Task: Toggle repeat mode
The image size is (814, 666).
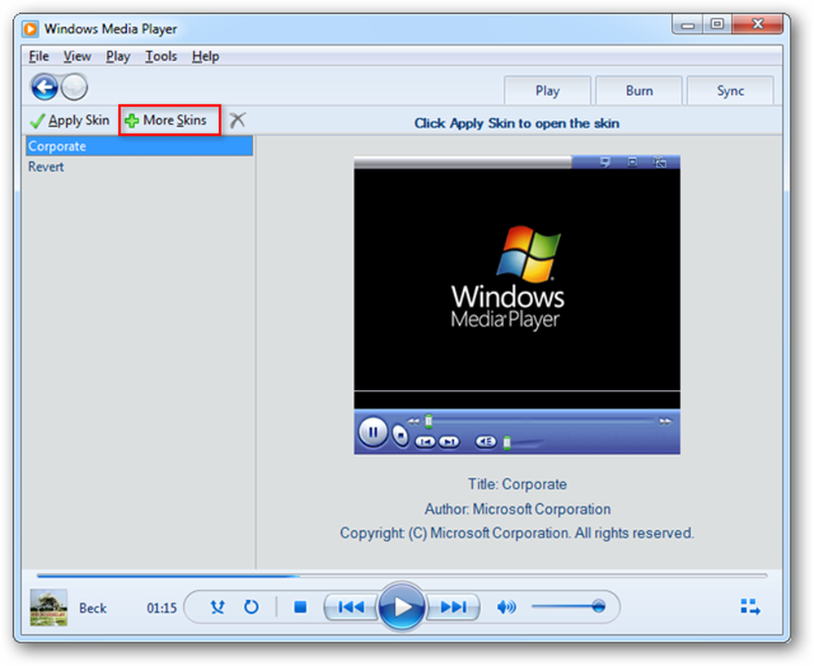Action: (252, 607)
